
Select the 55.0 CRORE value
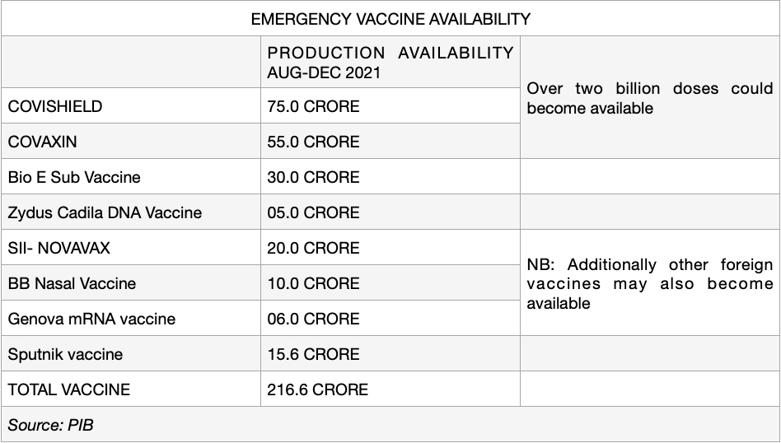pyautogui.click(x=314, y=142)
